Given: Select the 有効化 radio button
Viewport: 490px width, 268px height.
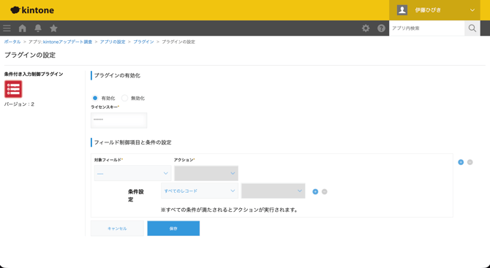Looking at the screenshot, I should point(95,98).
